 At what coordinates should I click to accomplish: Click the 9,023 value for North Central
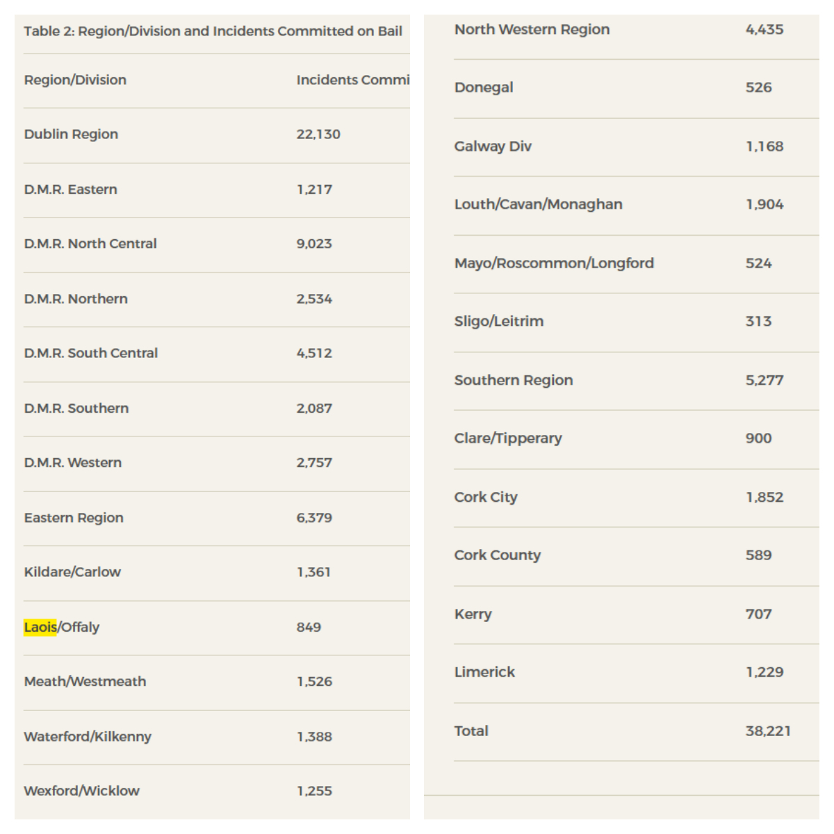(x=314, y=244)
